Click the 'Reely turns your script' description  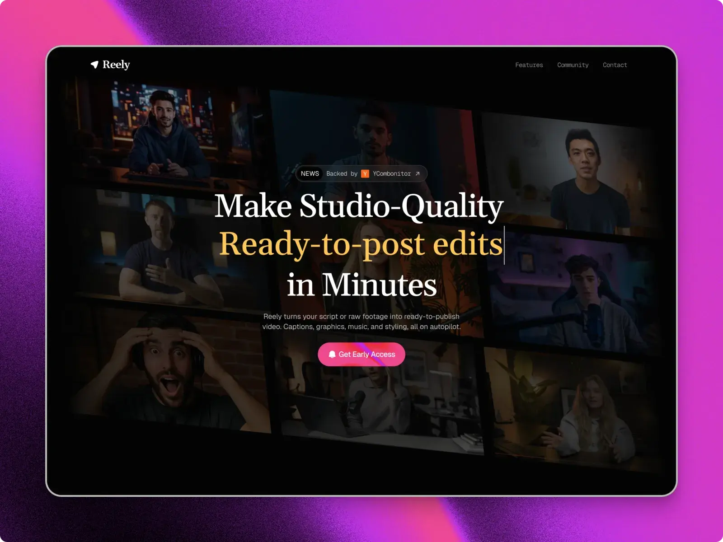[x=361, y=322]
